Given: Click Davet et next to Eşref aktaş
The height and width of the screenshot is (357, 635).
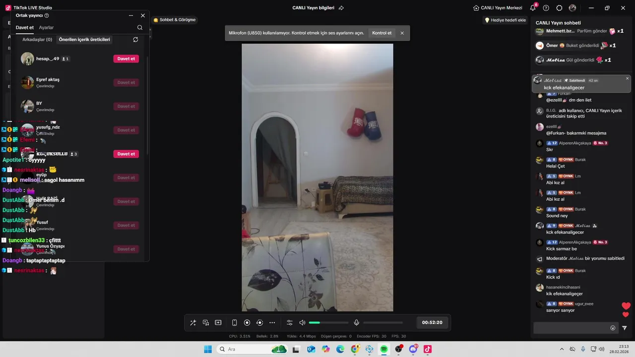Looking at the screenshot, I should click(x=126, y=82).
